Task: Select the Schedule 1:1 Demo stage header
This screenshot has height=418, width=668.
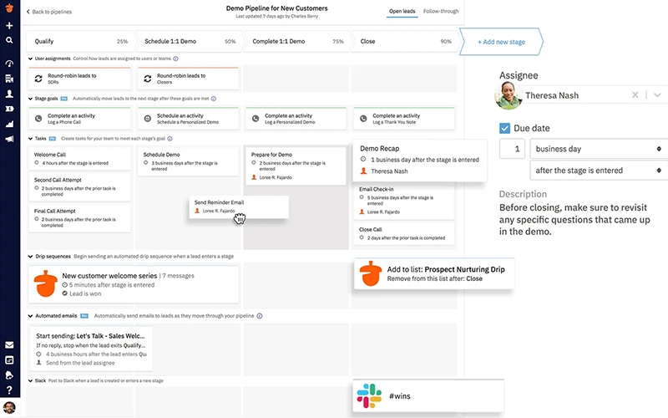Action: click(x=190, y=41)
